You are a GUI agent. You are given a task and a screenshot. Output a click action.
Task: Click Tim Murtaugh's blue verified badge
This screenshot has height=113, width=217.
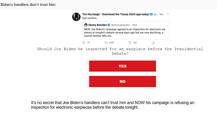click(151, 14)
